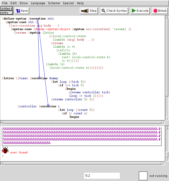The height and width of the screenshot is (181, 169).
Task: Expand the Special menu
Action: pos(68,3)
